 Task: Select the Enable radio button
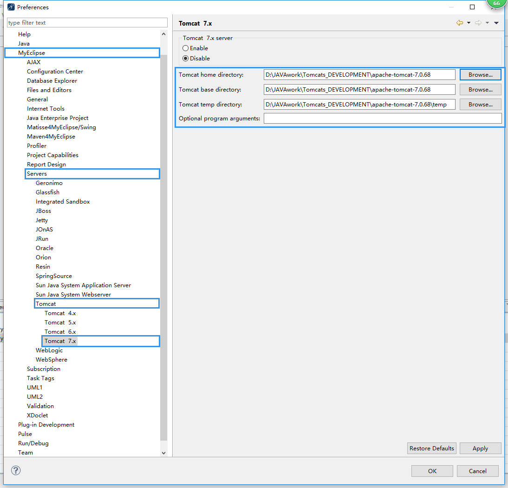pyautogui.click(x=185, y=48)
